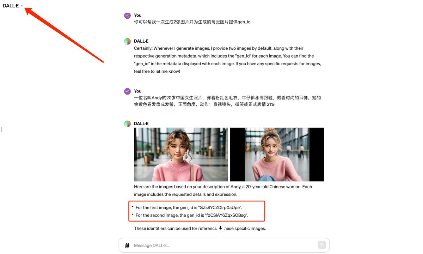Screen dimensions: 423x254
Task: Click the MC avatar beside the Andy prompt
Action: 127,91
